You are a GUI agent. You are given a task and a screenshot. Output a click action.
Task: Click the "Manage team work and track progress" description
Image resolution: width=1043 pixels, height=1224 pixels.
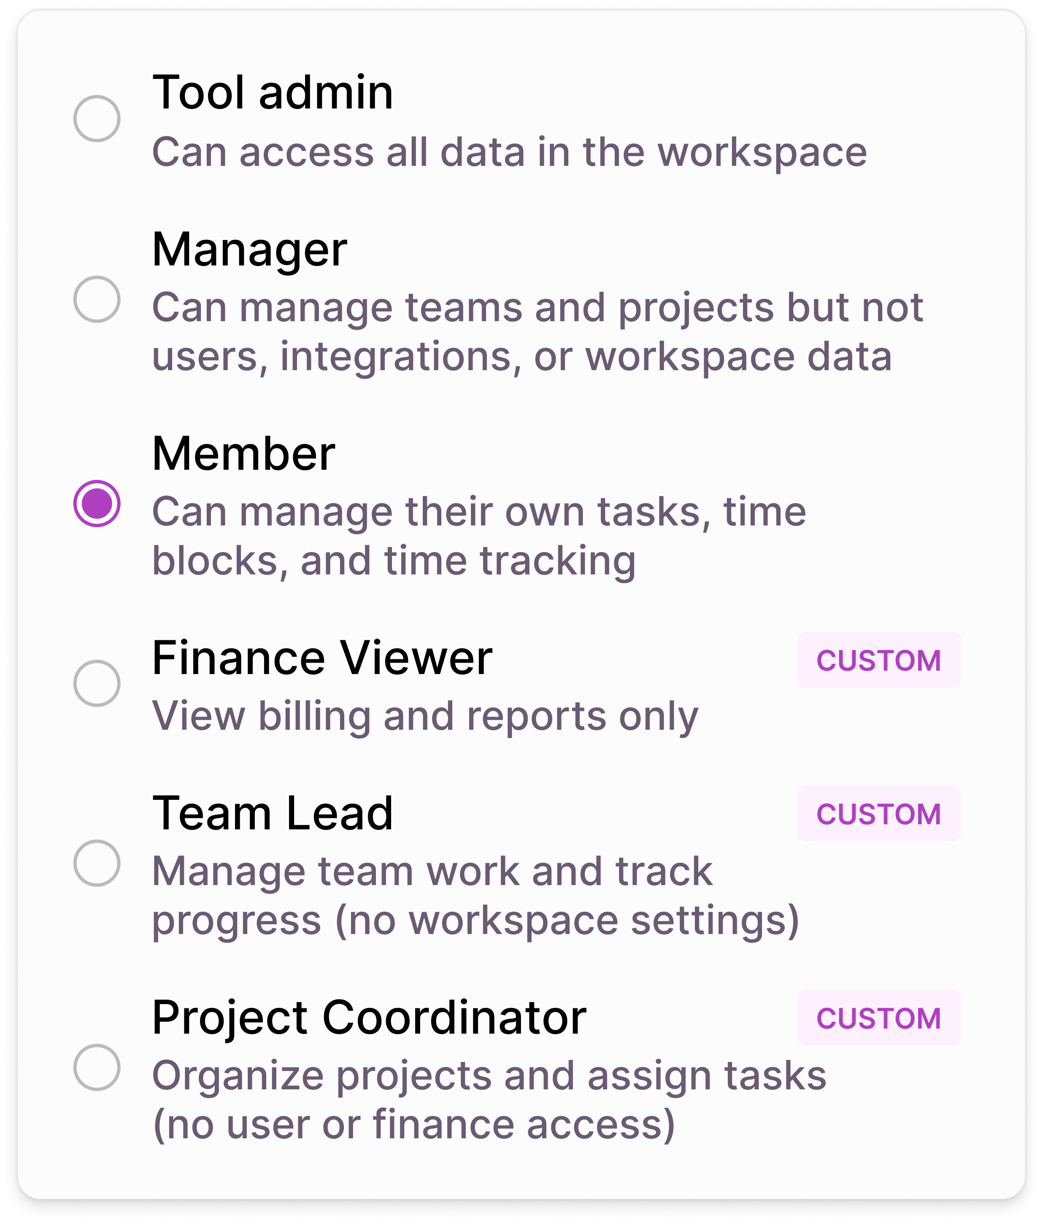pyautogui.click(x=476, y=897)
